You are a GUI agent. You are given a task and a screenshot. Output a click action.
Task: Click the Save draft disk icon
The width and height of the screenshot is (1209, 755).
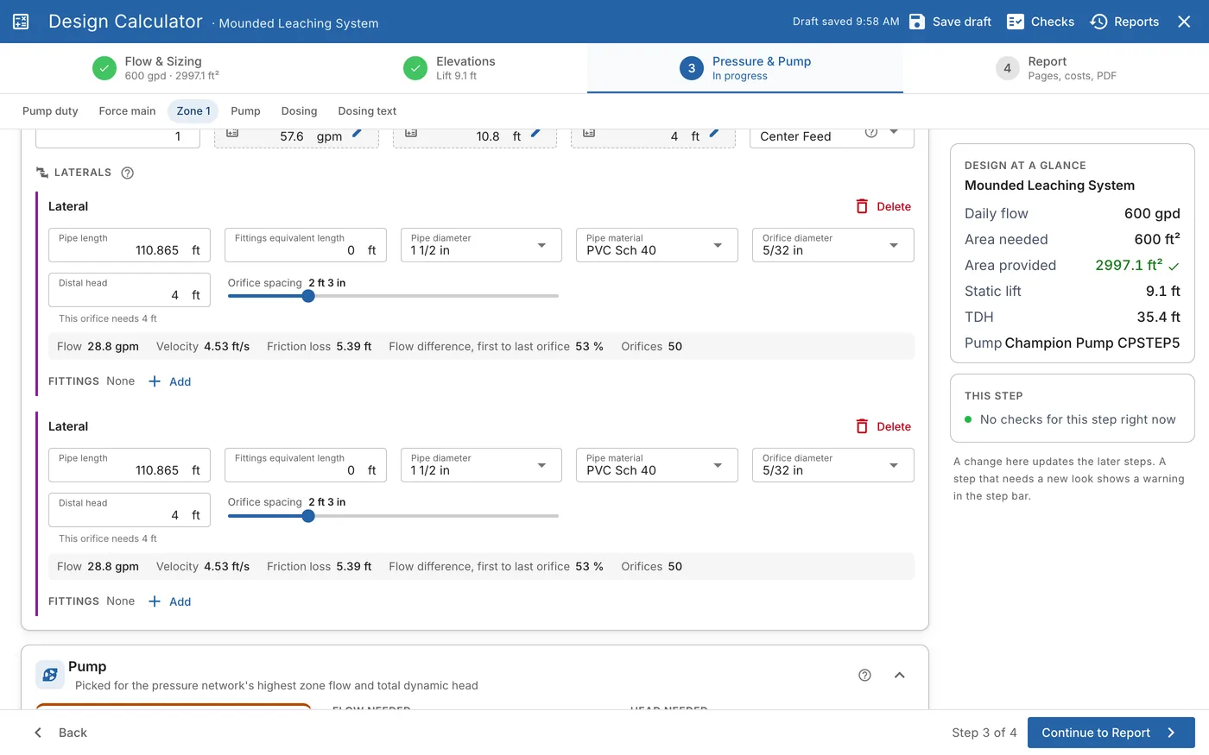tap(917, 22)
